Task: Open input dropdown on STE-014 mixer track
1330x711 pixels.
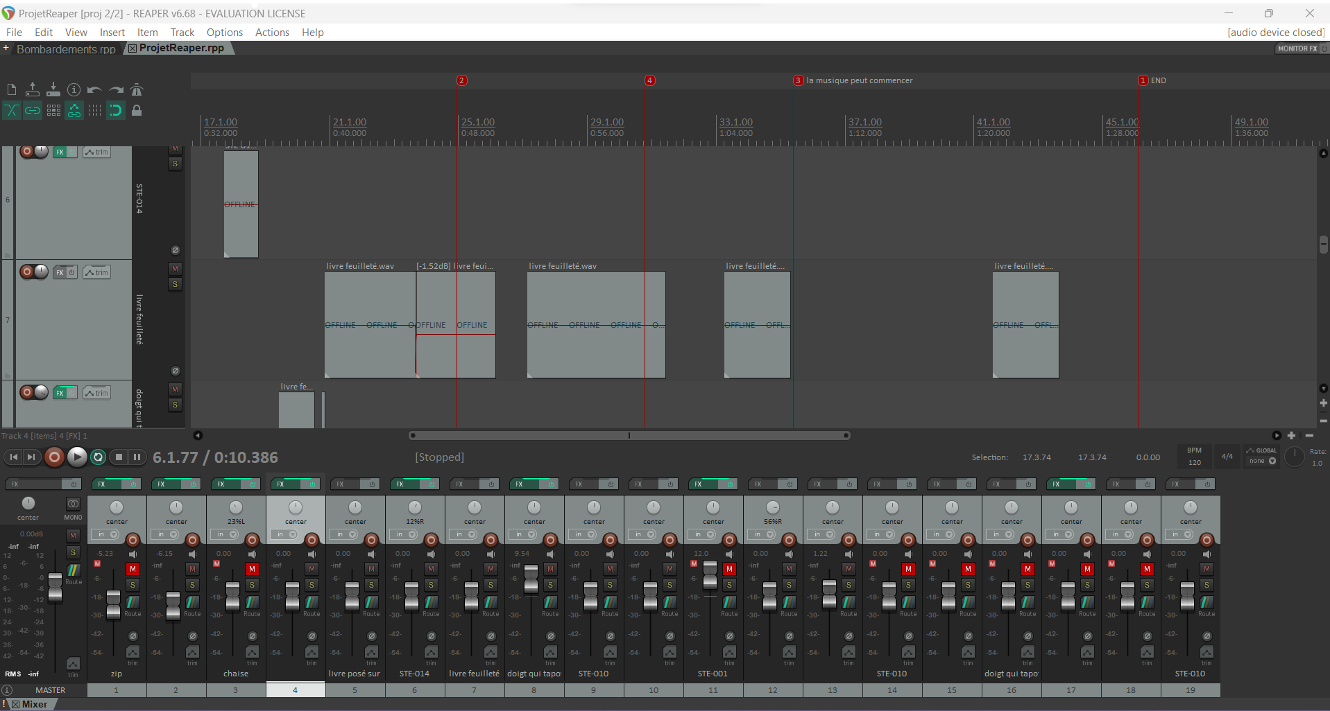Action: click(405, 534)
